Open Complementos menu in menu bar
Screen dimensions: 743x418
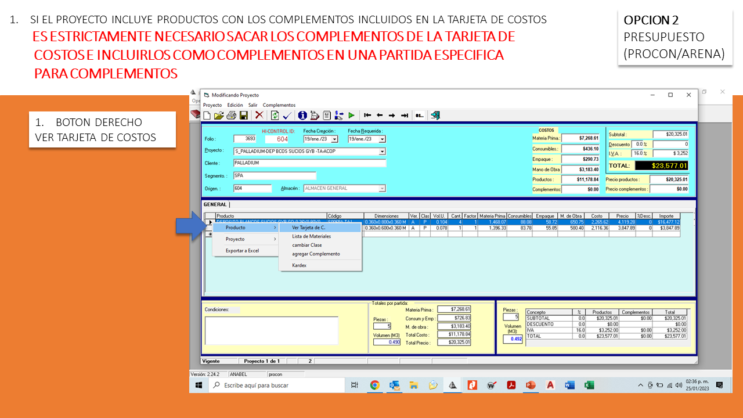point(279,105)
